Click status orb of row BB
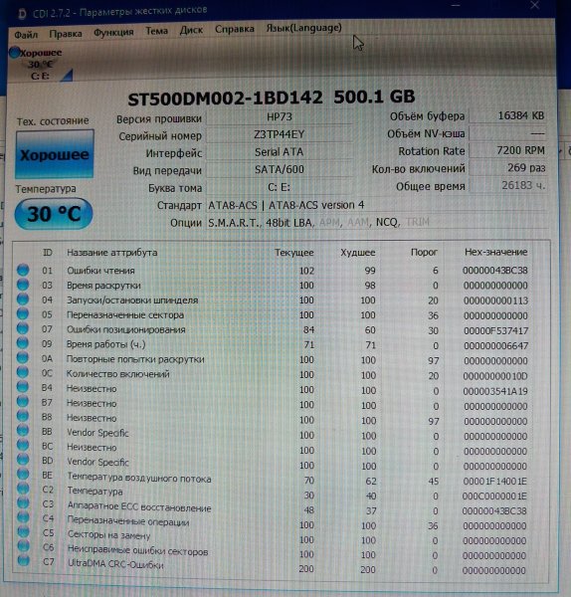571x597 pixels. (23, 430)
